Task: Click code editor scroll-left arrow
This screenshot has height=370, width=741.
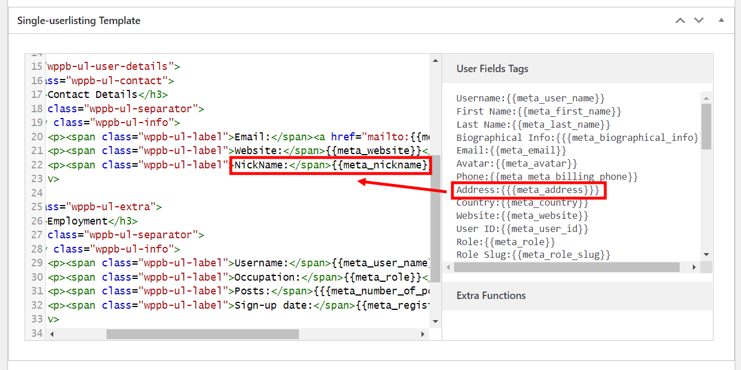Action: tap(52, 334)
